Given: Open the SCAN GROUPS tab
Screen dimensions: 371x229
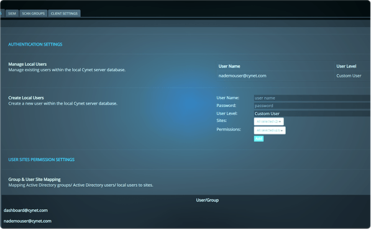Looking at the screenshot, I should [34, 14].
